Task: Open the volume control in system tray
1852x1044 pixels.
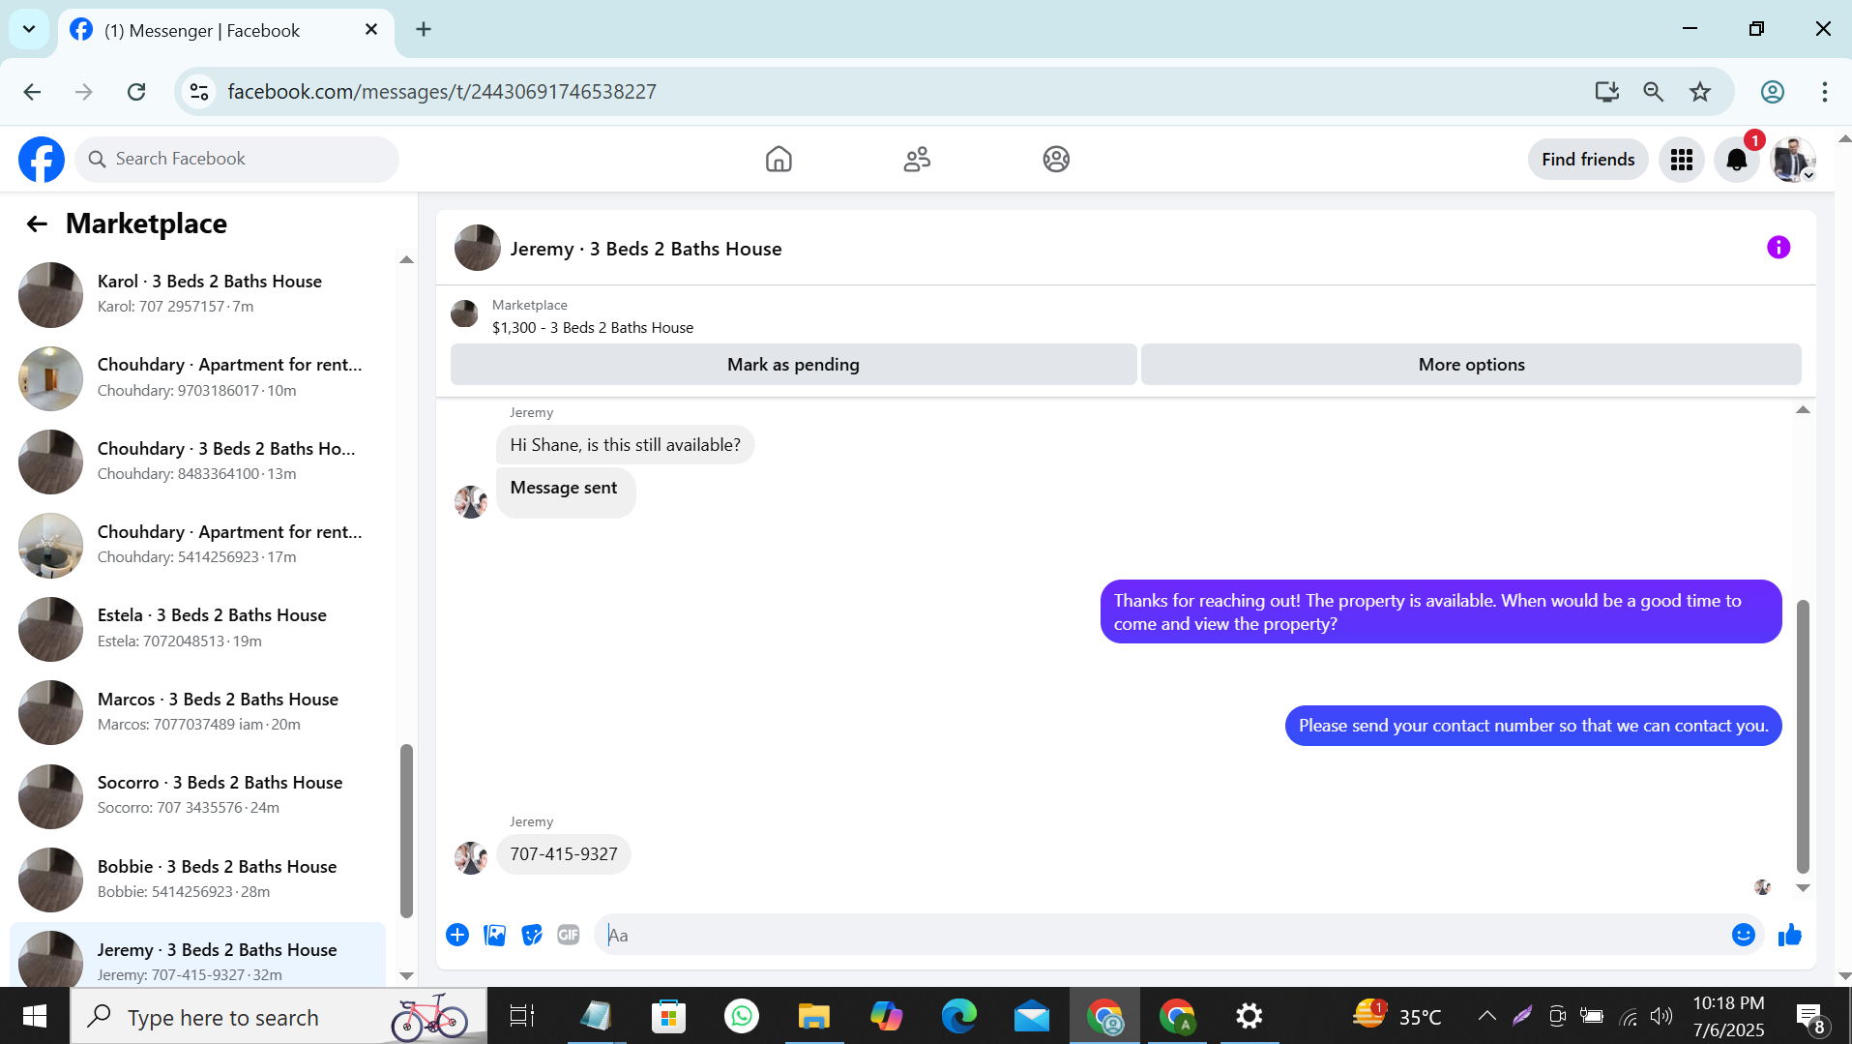Action: (1661, 1016)
